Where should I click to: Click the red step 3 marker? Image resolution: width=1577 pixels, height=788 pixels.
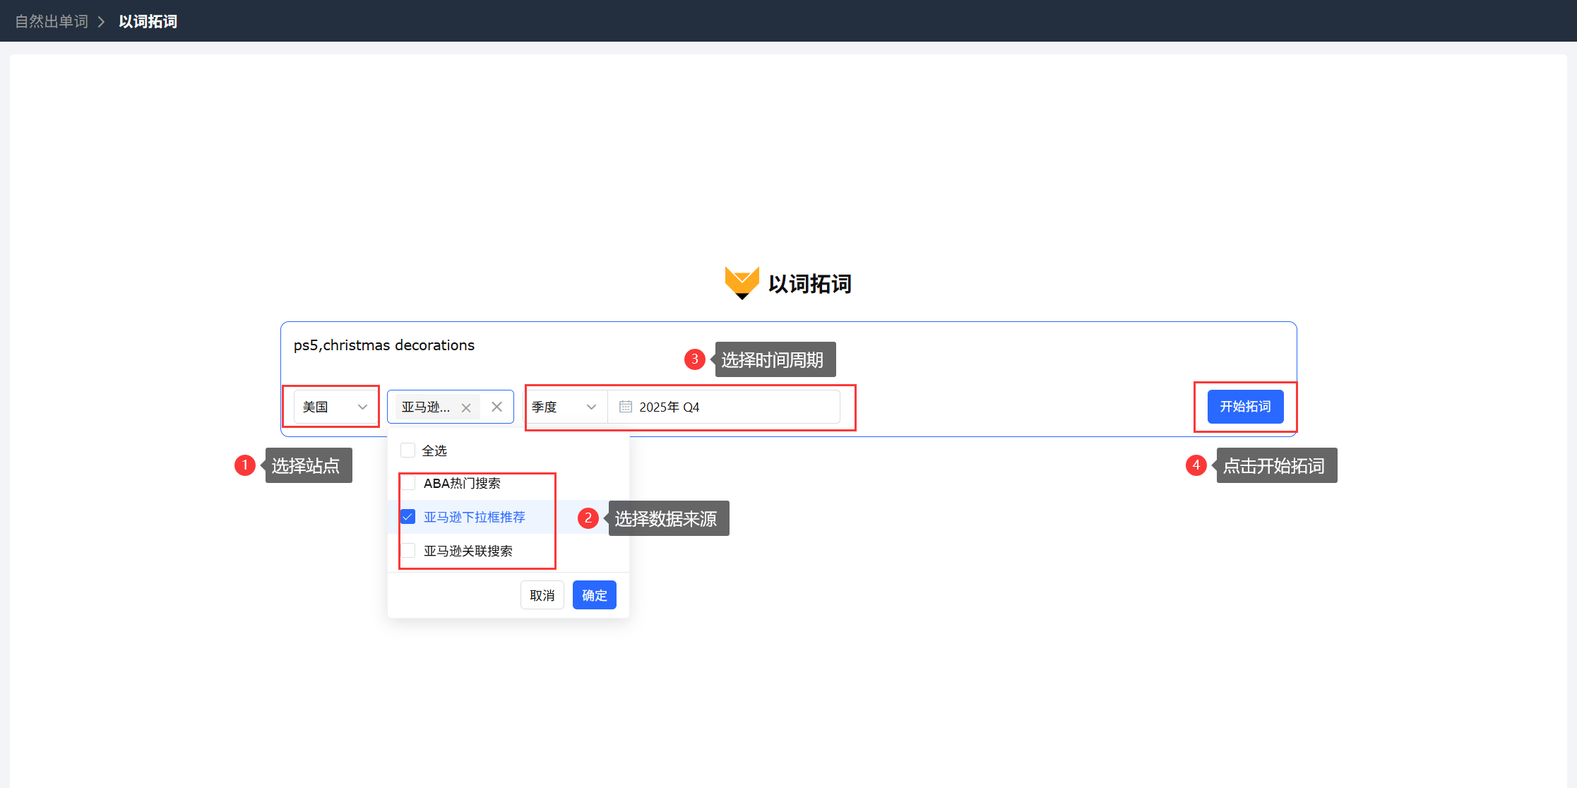(694, 359)
